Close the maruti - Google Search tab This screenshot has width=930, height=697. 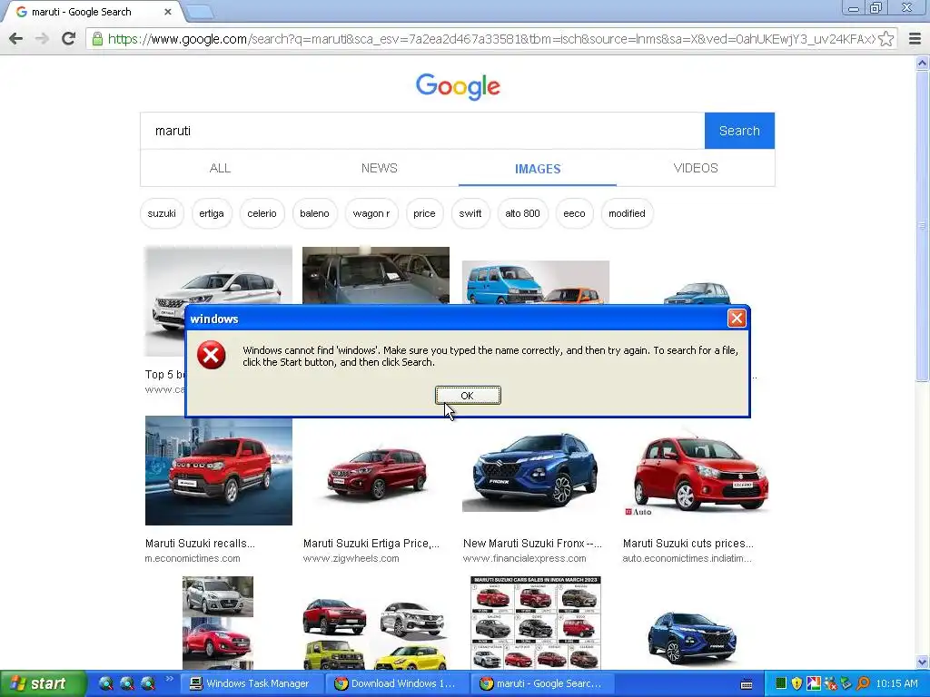[168, 12]
